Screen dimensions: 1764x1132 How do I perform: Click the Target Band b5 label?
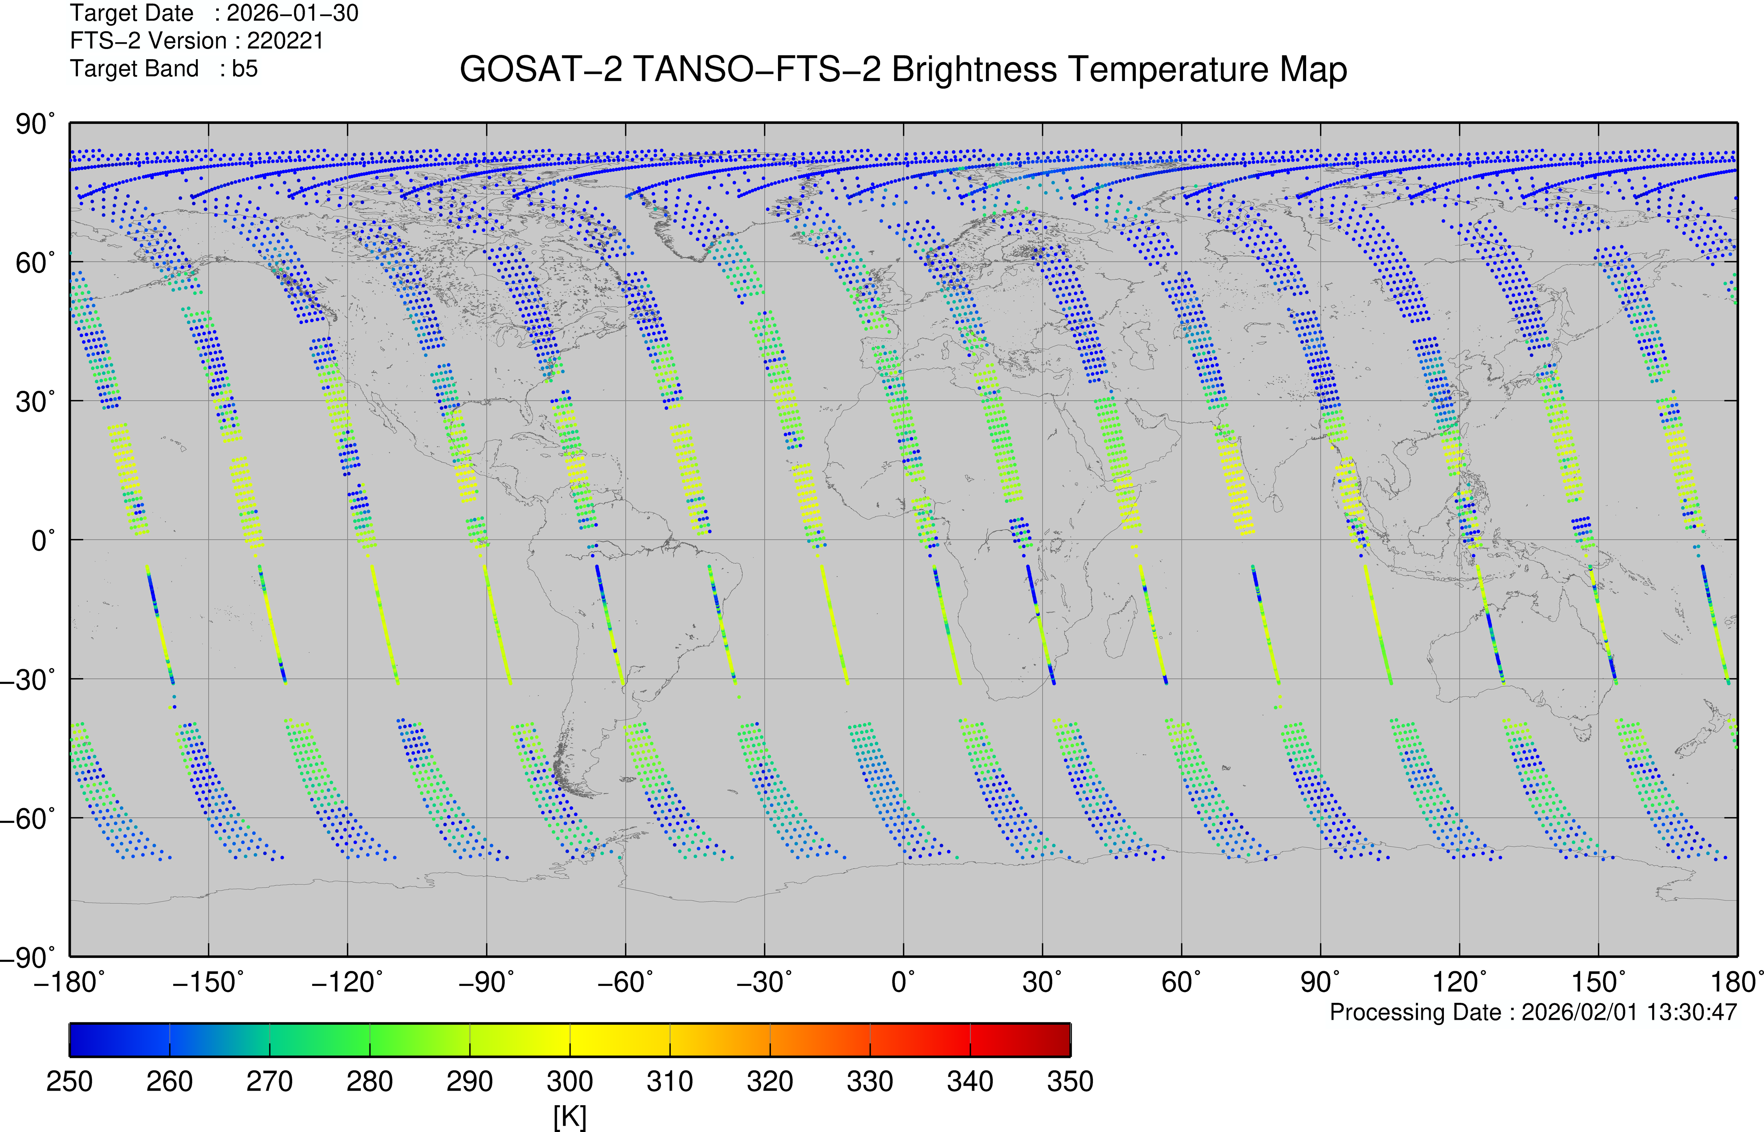click(163, 69)
